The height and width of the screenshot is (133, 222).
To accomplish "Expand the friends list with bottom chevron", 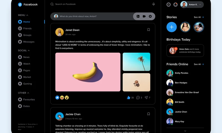I will 185,131.
